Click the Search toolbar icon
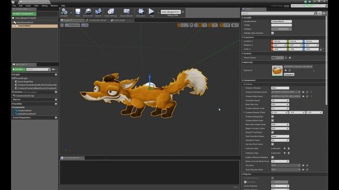Image resolution: width=339 pixels, height=190 pixels. pos(98,12)
